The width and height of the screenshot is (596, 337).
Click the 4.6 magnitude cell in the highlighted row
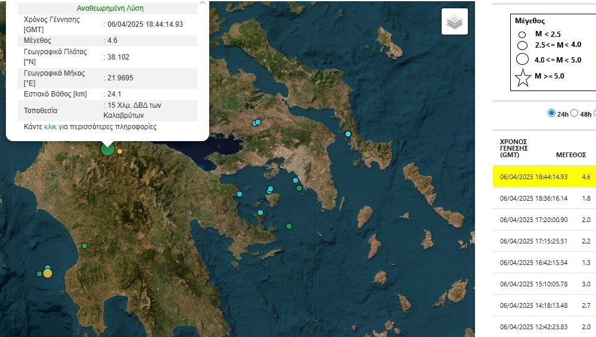[x=586, y=177]
